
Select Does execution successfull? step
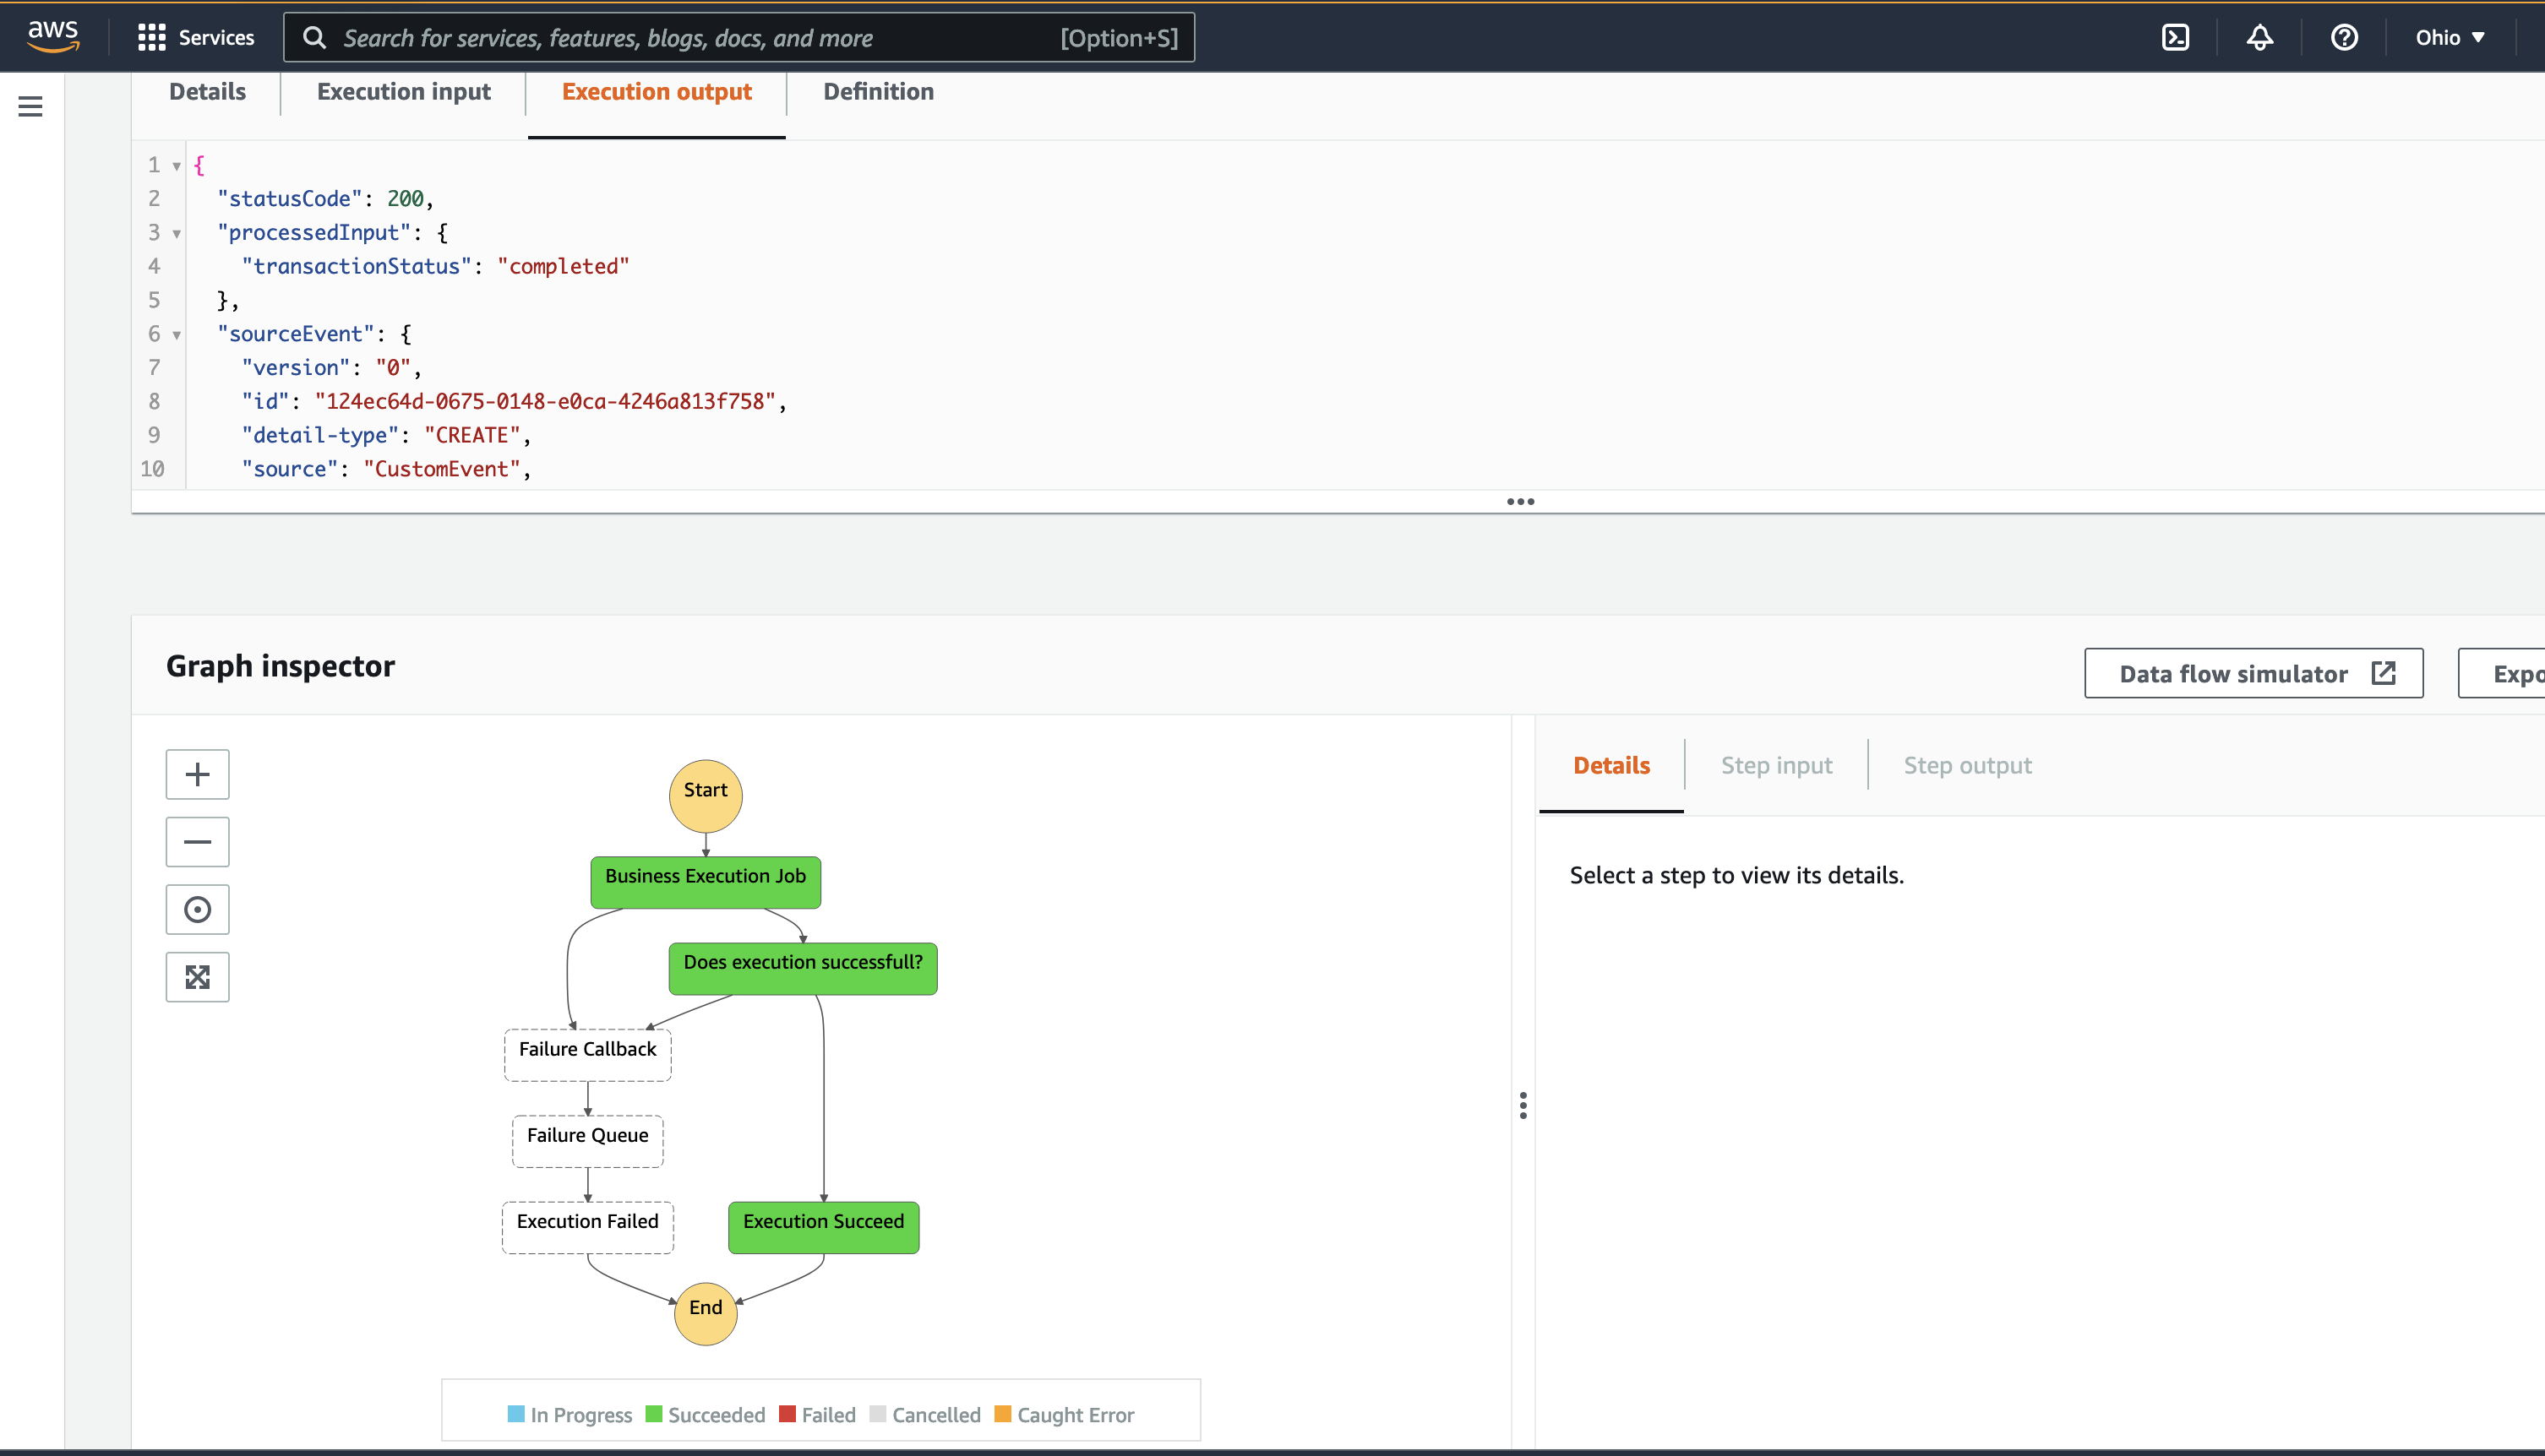803,968
